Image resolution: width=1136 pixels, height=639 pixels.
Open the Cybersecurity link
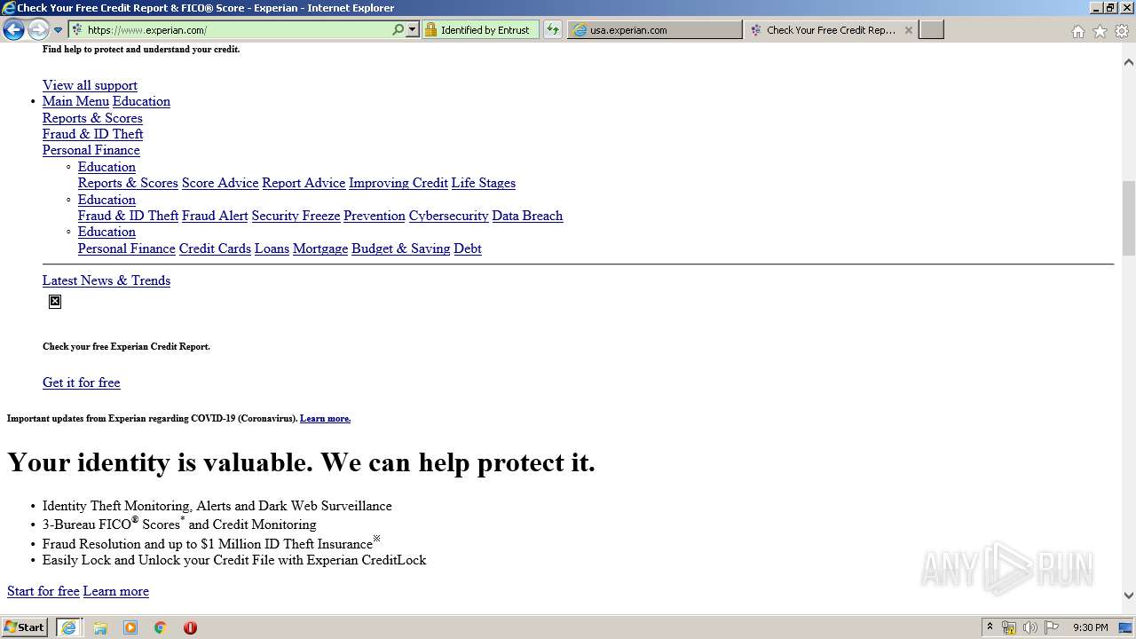[x=448, y=216]
